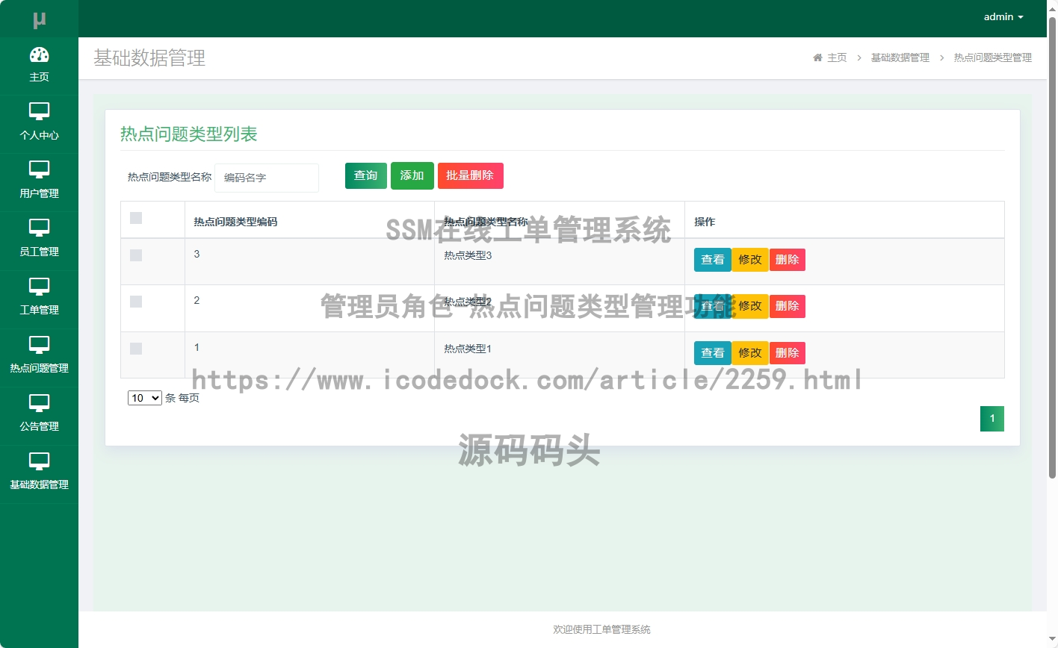Delete 热点类型3 with 删除 button
Image resolution: width=1058 pixels, height=648 pixels.
788,260
